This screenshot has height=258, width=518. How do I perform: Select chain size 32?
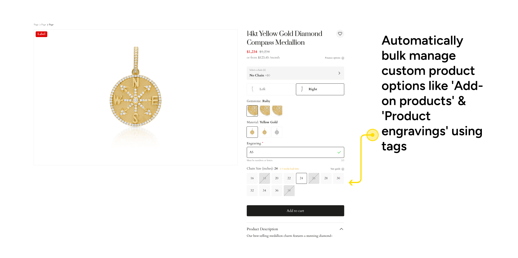[252, 190]
